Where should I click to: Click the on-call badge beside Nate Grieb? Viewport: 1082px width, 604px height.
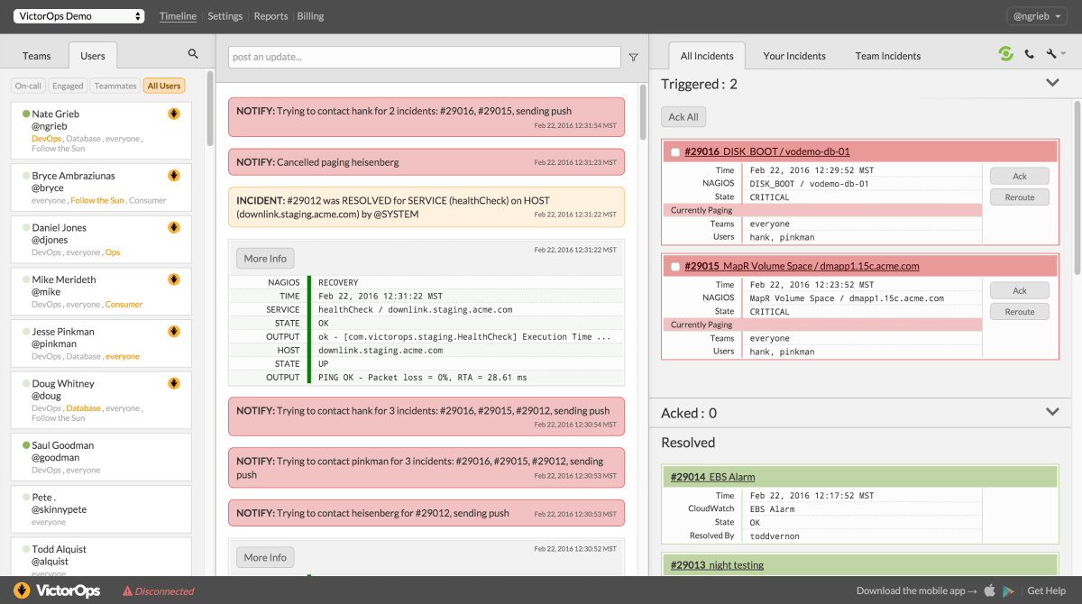tap(175, 114)
